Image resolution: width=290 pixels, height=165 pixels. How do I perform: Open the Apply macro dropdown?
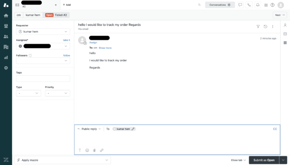tap(63, 160)
